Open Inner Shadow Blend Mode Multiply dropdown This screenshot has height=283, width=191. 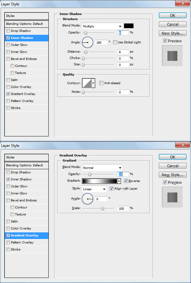[102, 26]
